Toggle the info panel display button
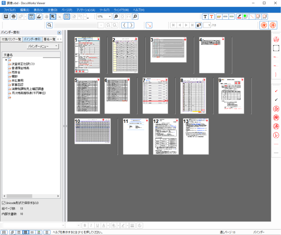Image resolution: width=281 pixels, height=235 pixels. pyautogui.click(x=31, y=16)
